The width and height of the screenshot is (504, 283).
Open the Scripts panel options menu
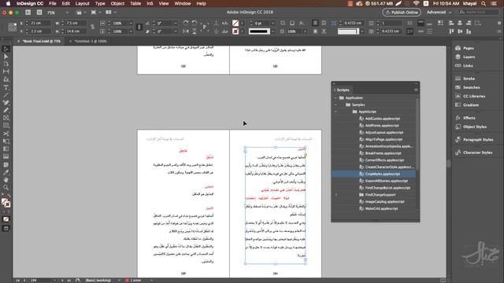click(416, 90)
